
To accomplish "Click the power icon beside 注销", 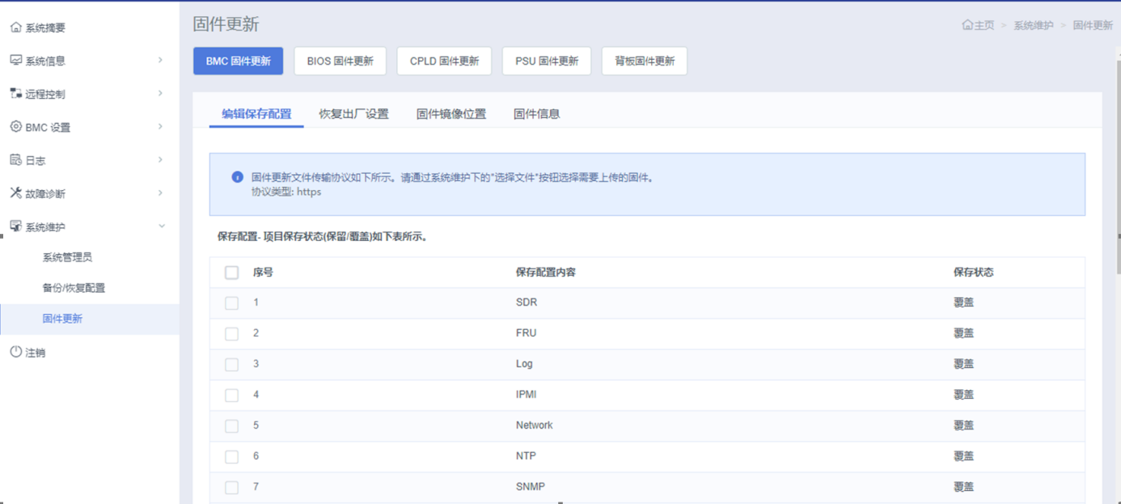I will tap(15, 352).
